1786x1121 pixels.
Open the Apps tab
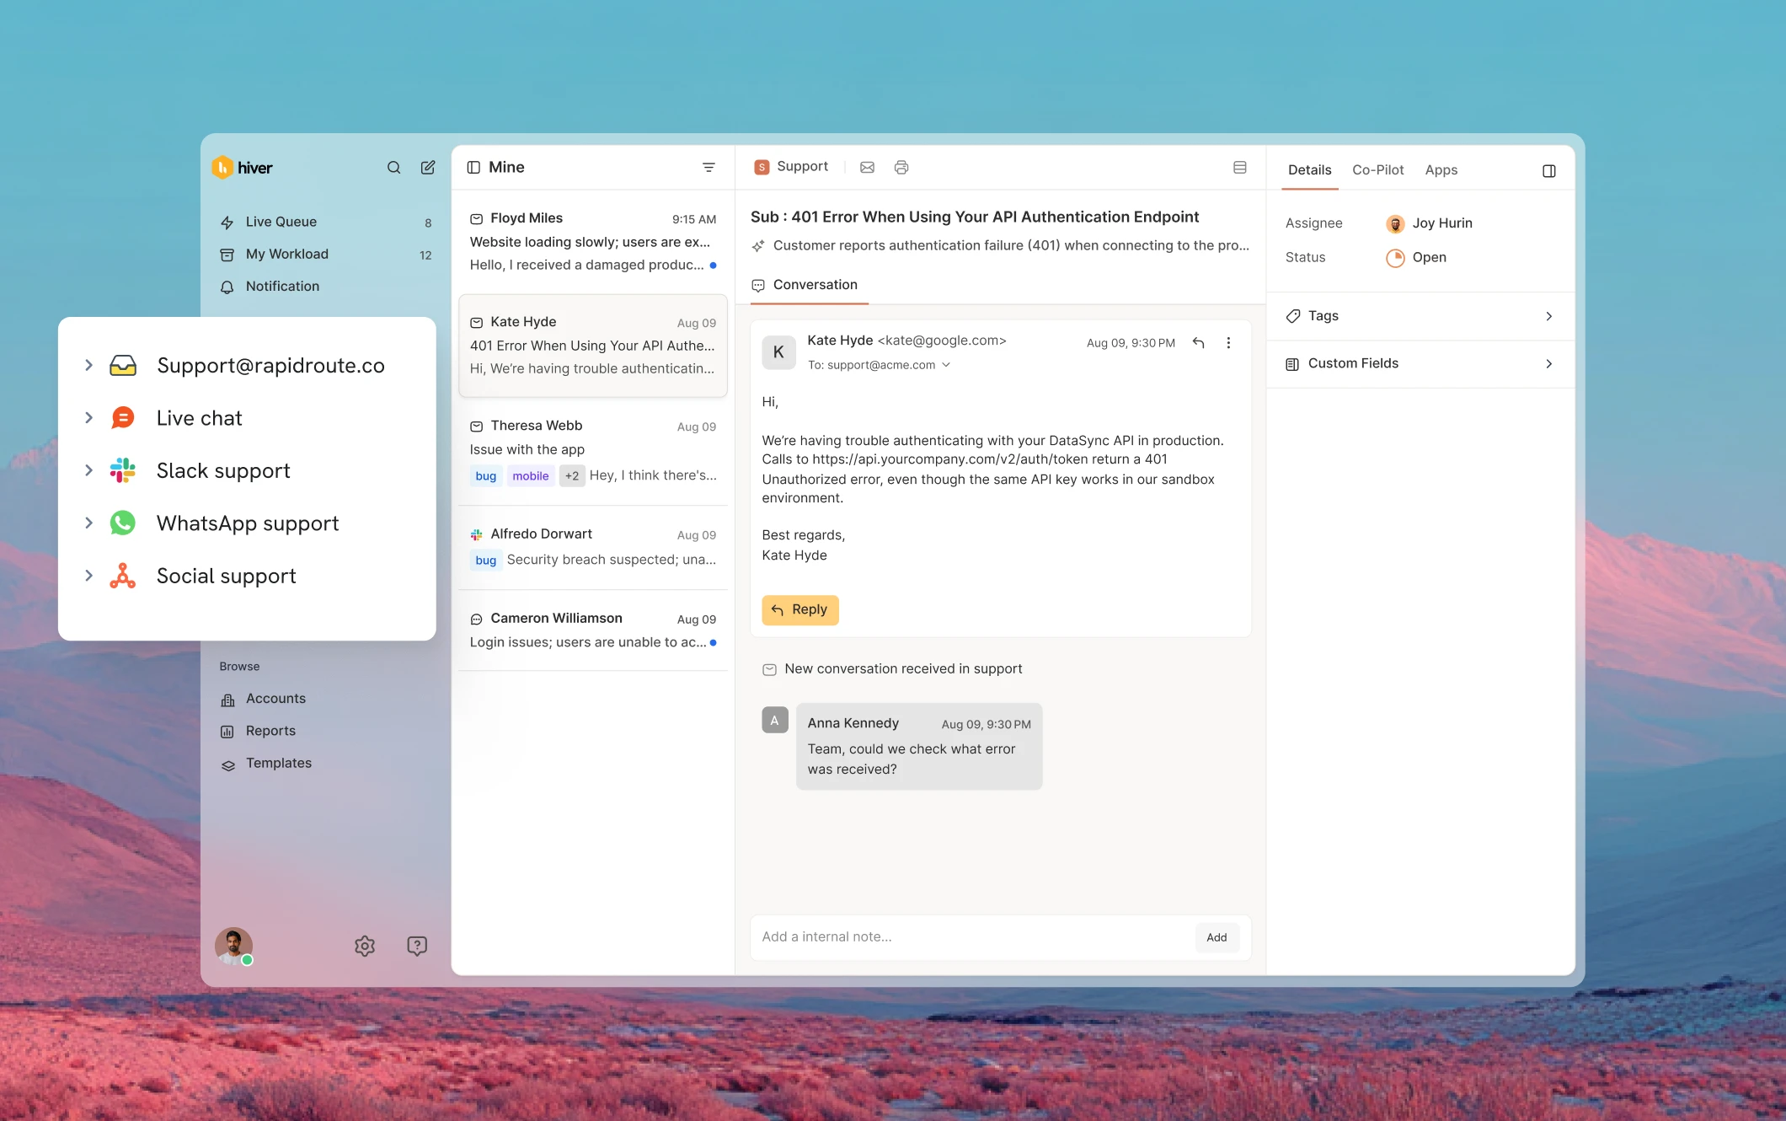pyautogui.click(x=1441, y=170)
